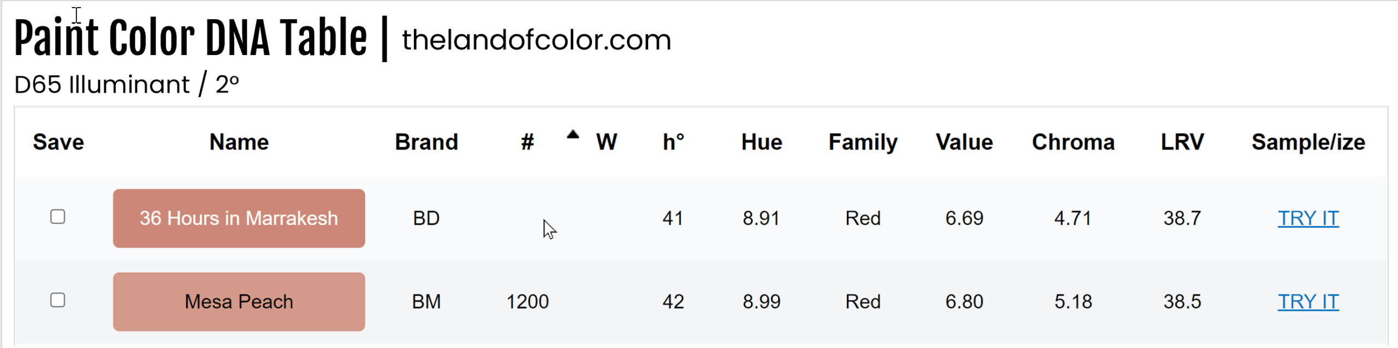Check the box for 36 Hours in Marrakesh
Viewport: 1398px width, 348px height.
tap(58, 217)
